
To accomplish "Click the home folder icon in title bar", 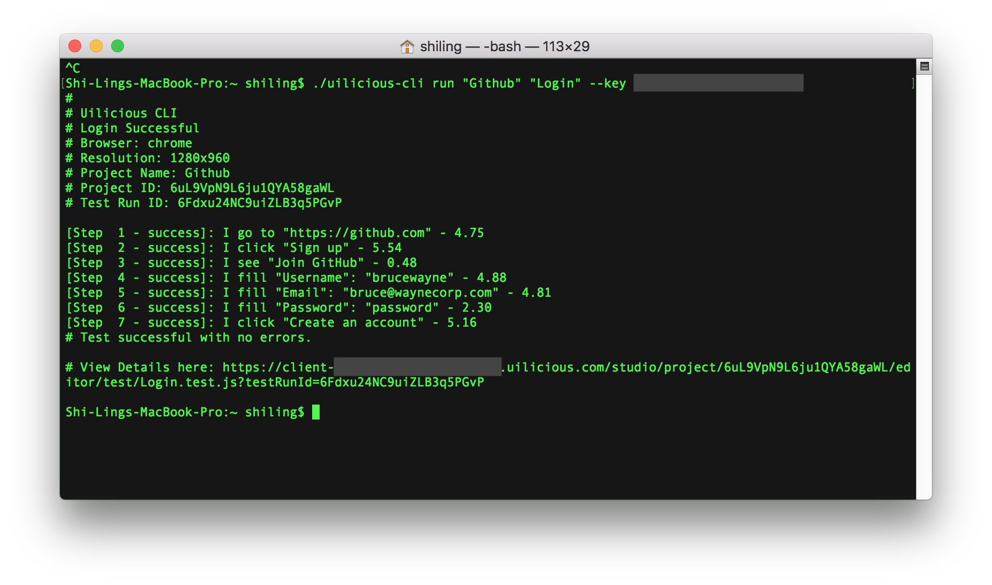I will 407,46.
